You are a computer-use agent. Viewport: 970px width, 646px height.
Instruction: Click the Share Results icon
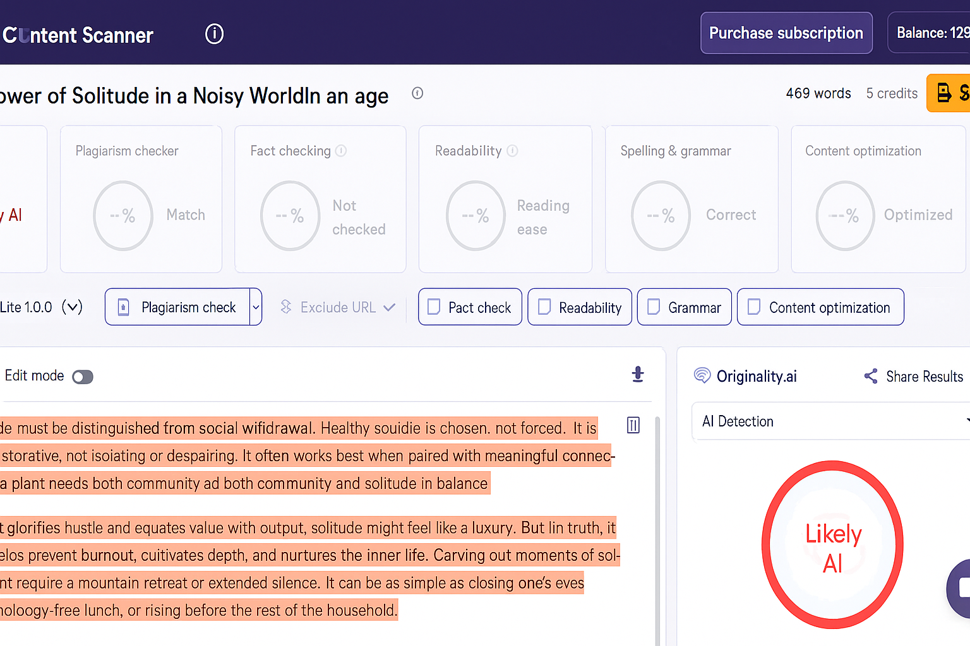coord(871,377)
